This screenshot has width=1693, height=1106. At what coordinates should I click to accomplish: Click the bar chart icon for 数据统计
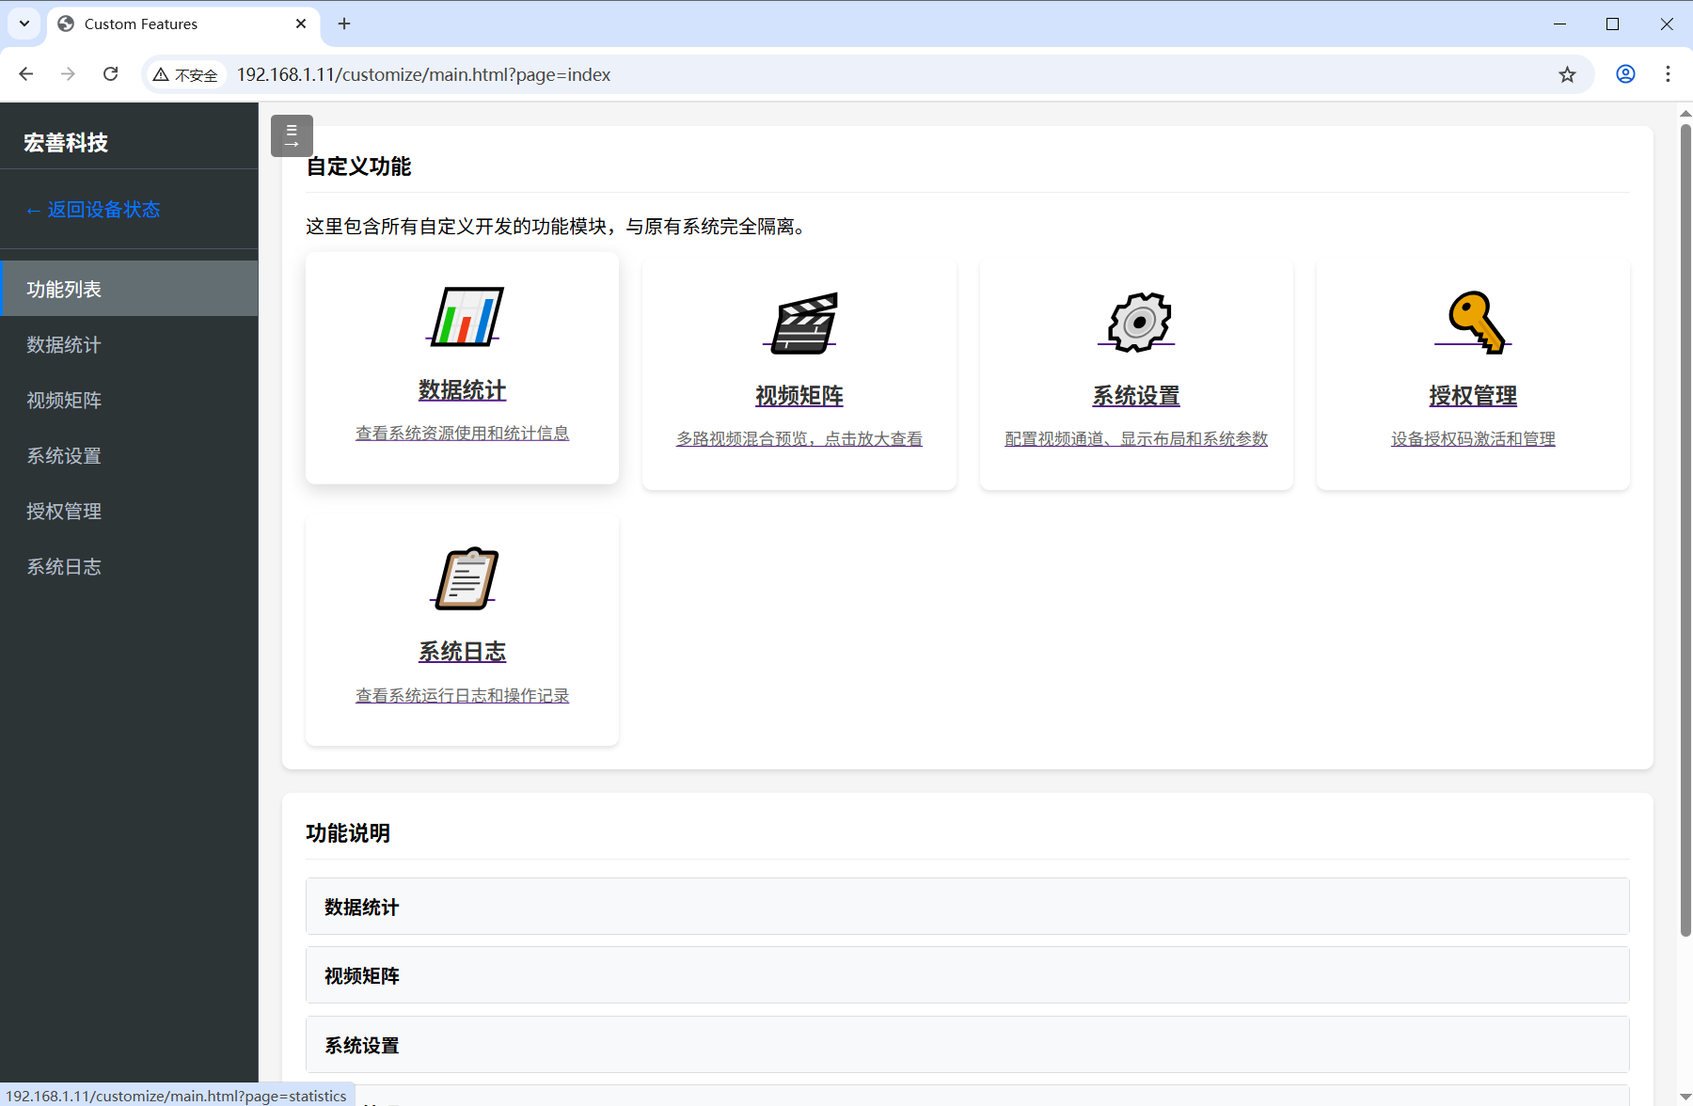pos(466,316)
